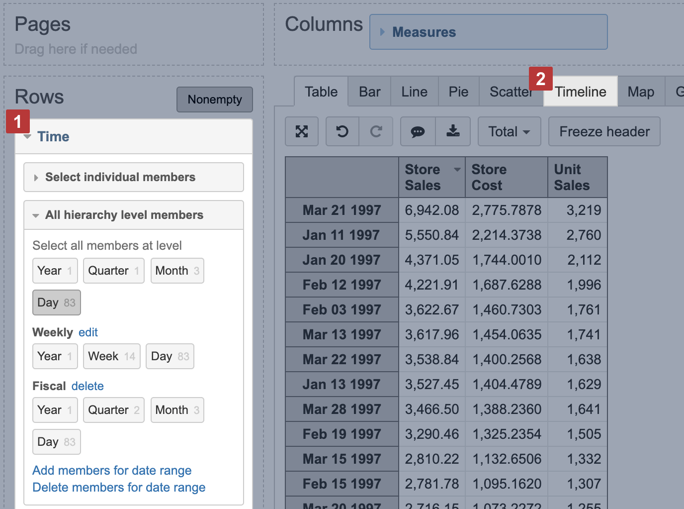Click the undo arrow icon
684x509 pixels.
pos(342,131)
